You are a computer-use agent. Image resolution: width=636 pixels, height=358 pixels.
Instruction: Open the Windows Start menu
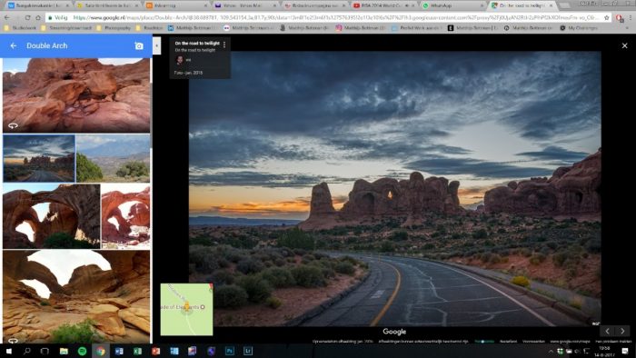coord(8,351)
